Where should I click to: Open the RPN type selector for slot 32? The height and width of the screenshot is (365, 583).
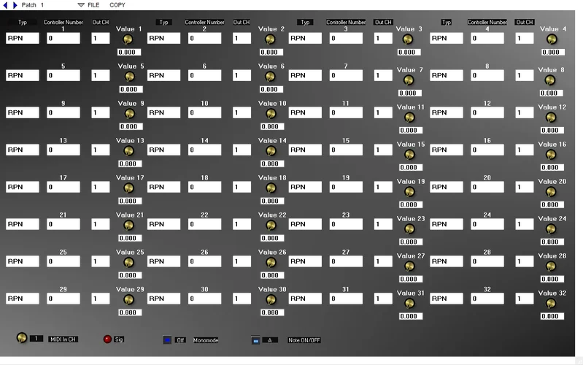point(446,299)
